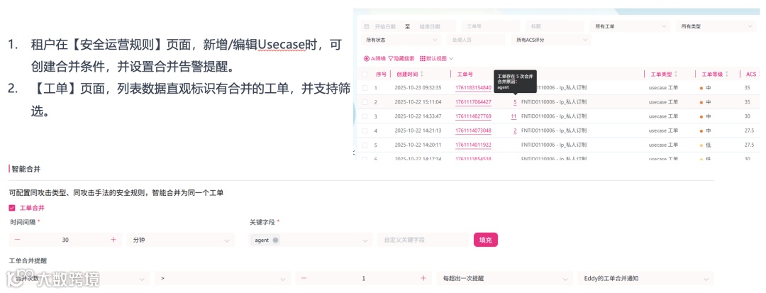The image size is (766, 293).
Task: Open ticket number 1761117064427
Action: [473, 102]
